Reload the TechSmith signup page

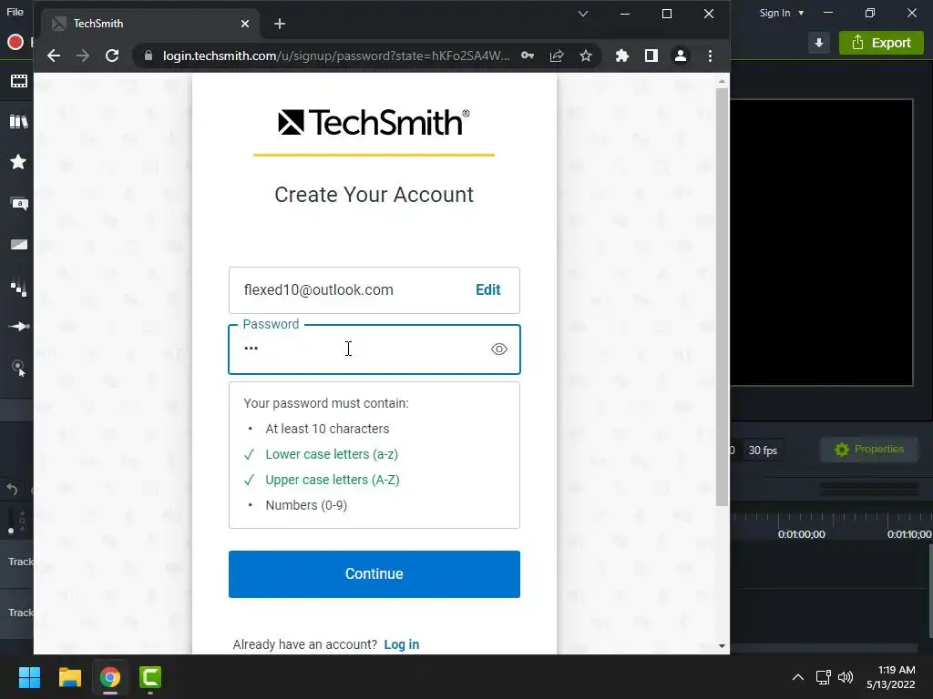click(x=112, y=56)
